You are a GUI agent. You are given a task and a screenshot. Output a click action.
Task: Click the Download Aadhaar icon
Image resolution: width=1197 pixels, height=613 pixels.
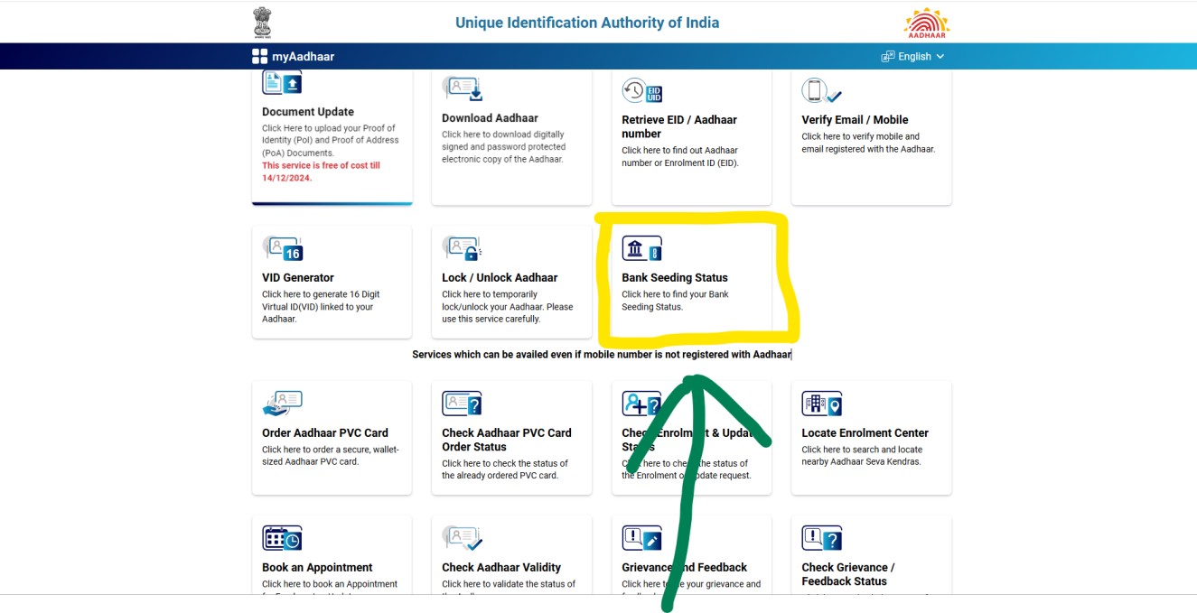pyautogui.click(x=463, y=89)
